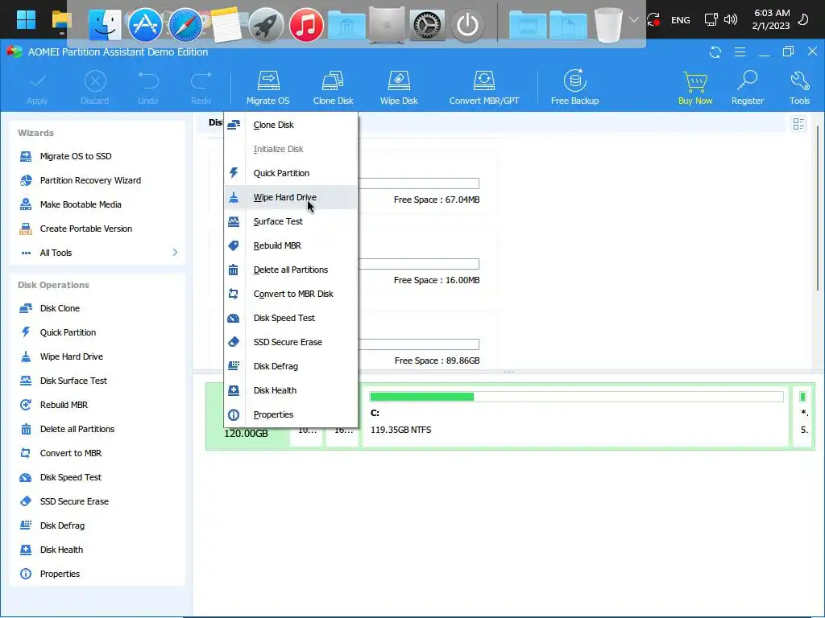Screen dimensions: 825x618
Task: Open volume icon in system tray
Action: [730, 20]
